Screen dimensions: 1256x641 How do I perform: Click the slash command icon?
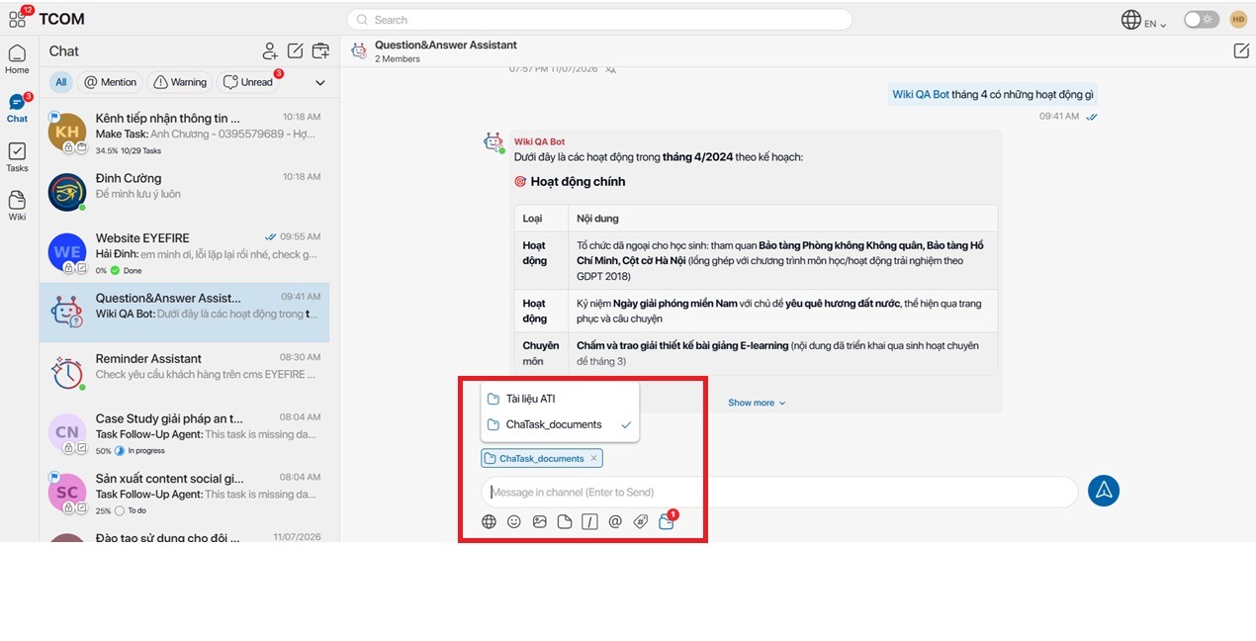589,521
